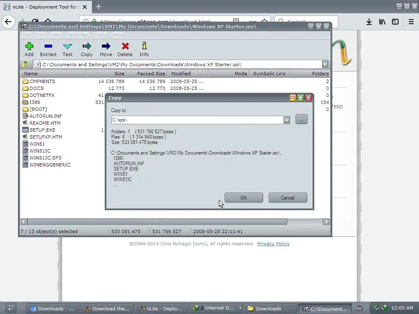Open Internet Download taskbar group dropdown
This screenshot has width=419, height=314.
pyautogui.click(x=240, y=308)
